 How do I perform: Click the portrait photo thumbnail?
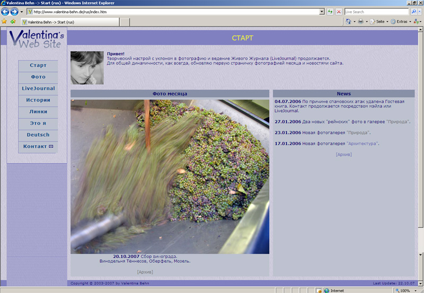tap(87, 68)
